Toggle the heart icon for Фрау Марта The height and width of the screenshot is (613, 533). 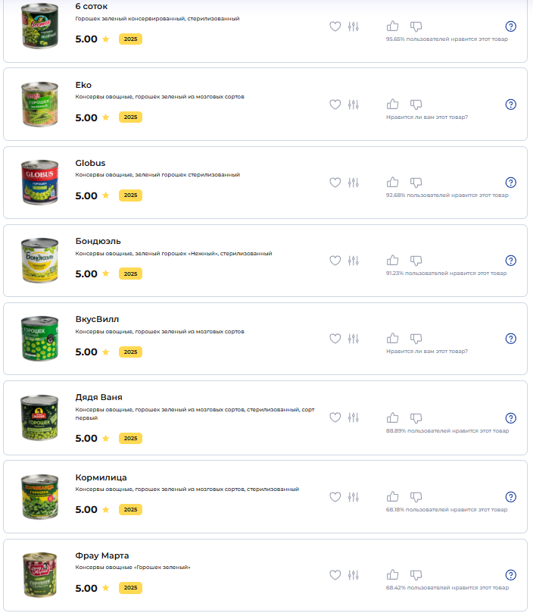(335, 574)
